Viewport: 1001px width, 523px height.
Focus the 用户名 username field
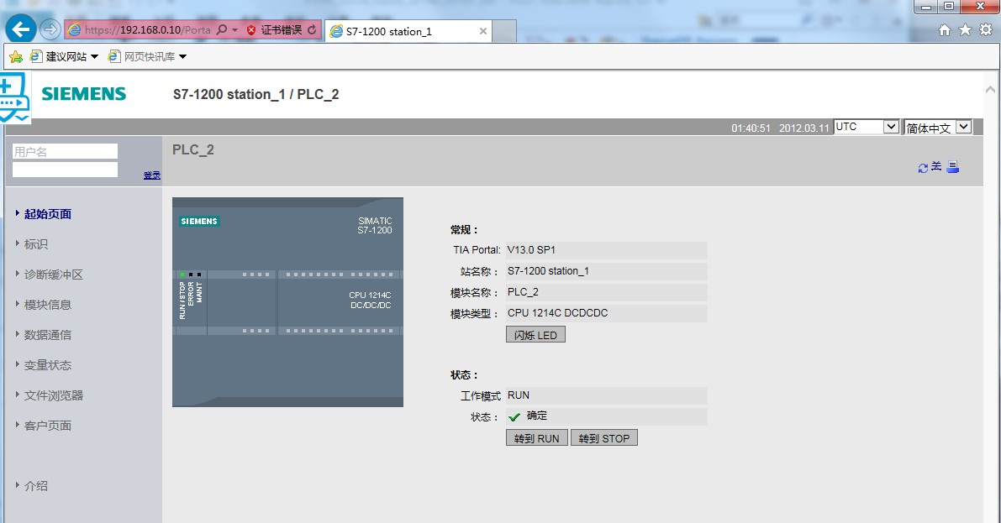tap(65, 151)
